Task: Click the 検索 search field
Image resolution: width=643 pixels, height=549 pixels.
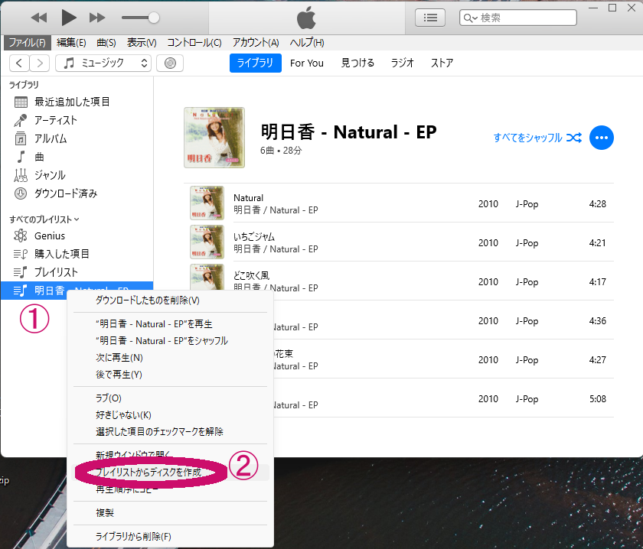Action: (x=518, y=18)
